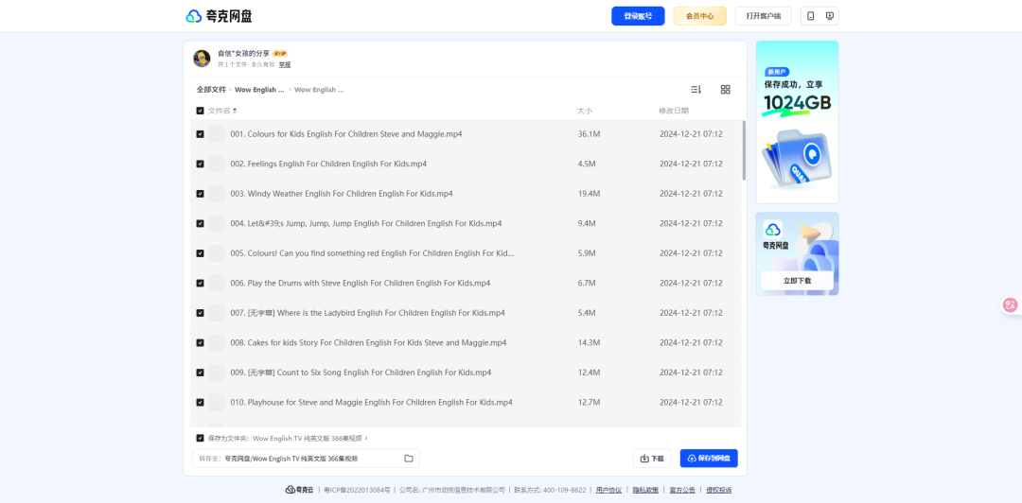Open the 用户协议 footer link
1022x503 pixels.
click(x=608, y=490)
